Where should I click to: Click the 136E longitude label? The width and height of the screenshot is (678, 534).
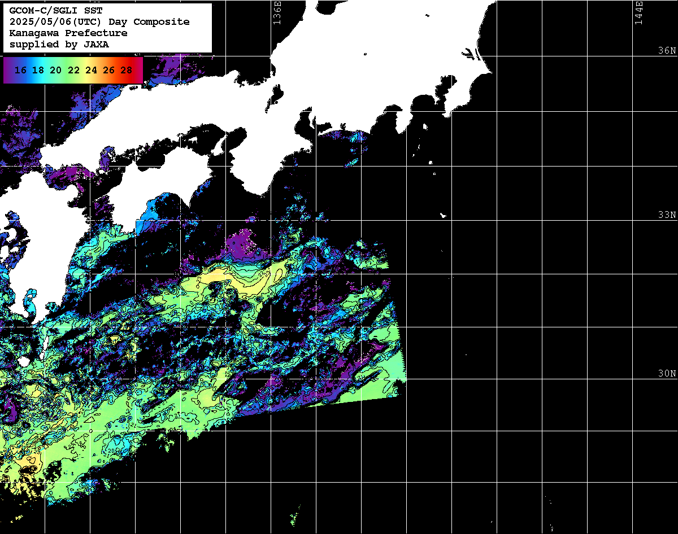click(x=277, y=12)
